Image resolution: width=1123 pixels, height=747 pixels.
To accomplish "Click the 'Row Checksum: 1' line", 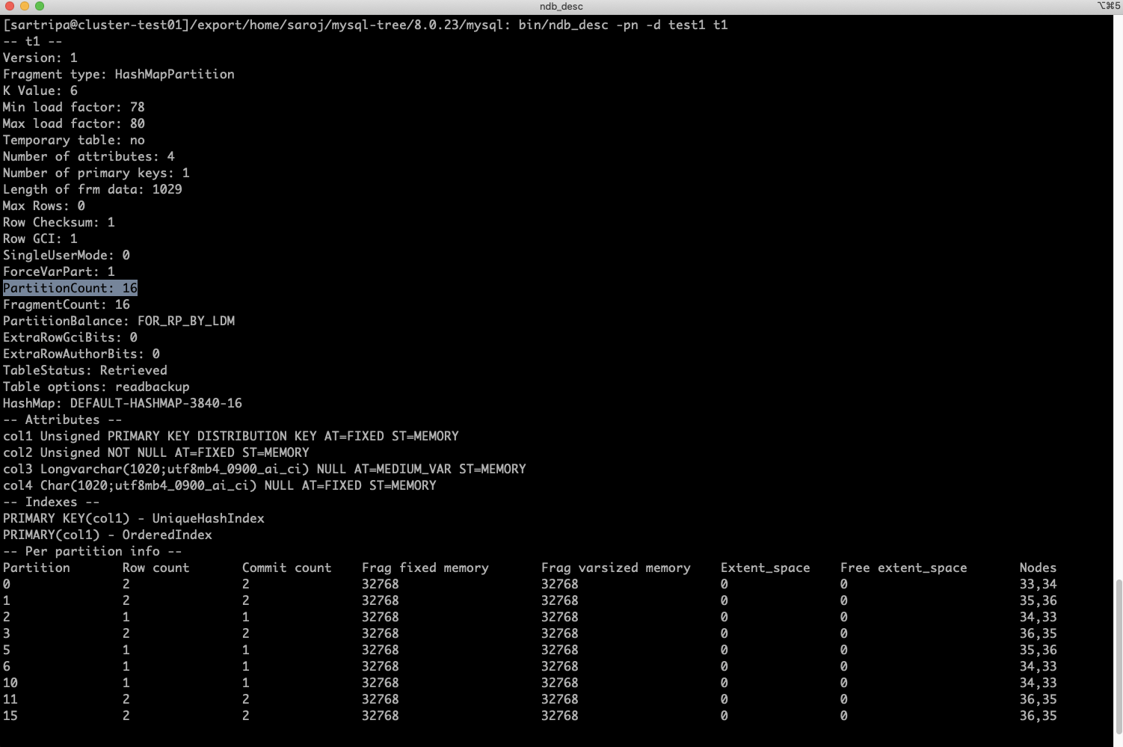I will 59,222.
